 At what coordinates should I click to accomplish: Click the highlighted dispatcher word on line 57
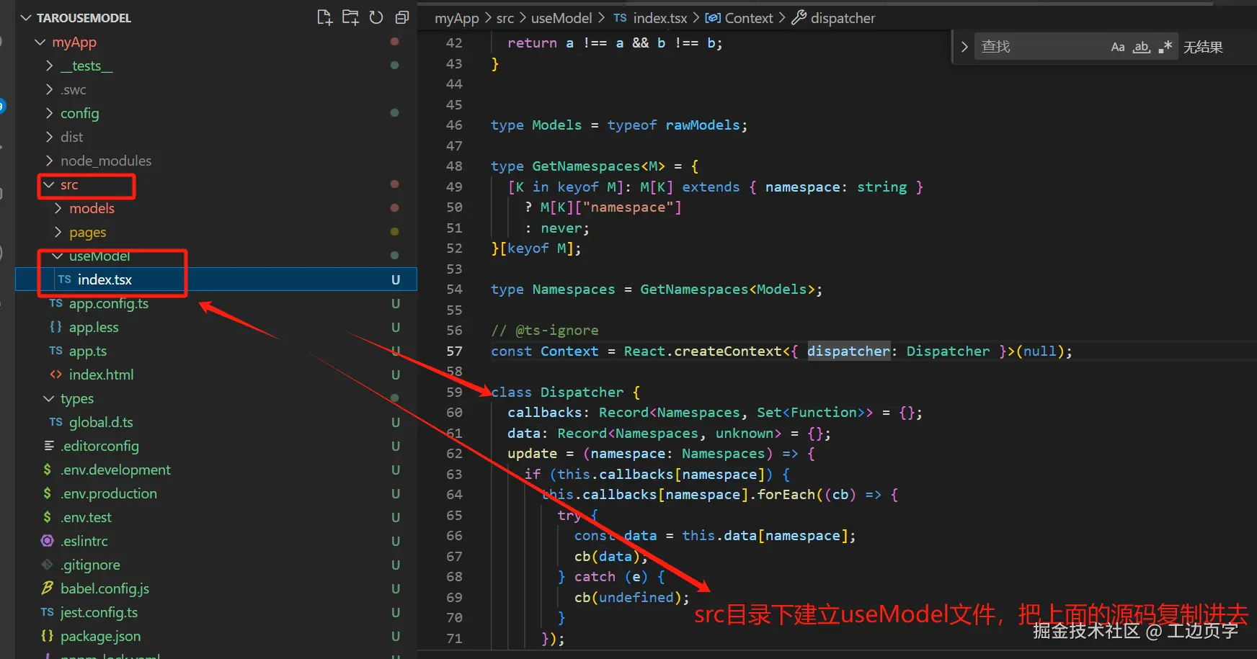848,351
